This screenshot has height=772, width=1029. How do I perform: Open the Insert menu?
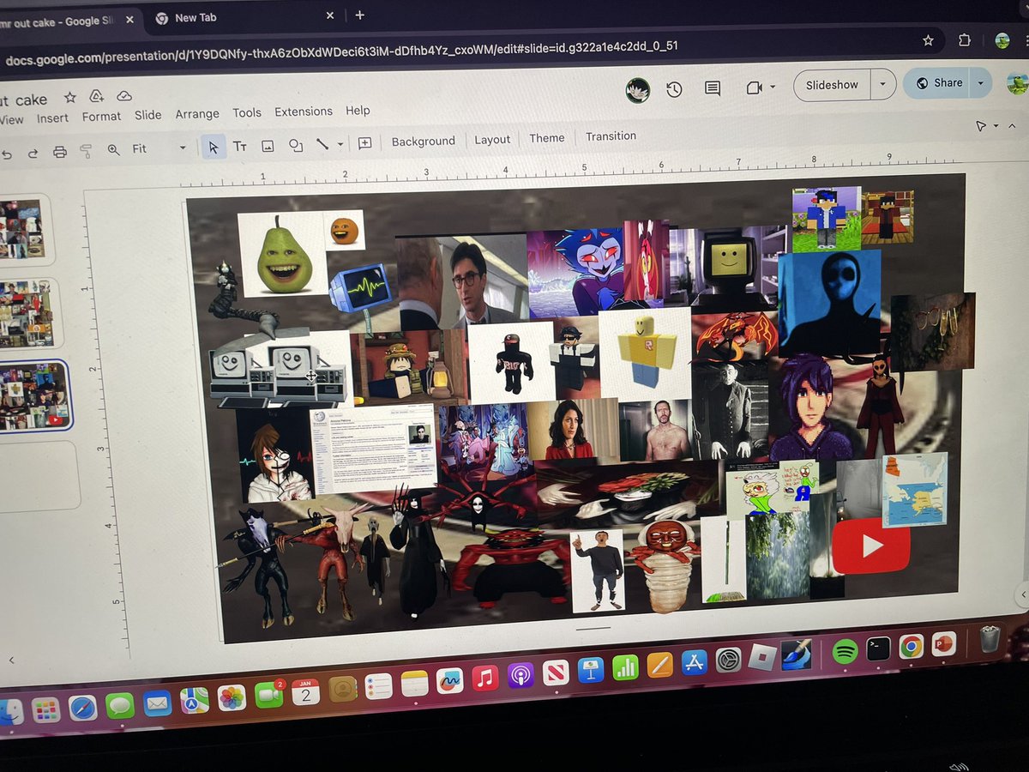(x=52, y=118)
